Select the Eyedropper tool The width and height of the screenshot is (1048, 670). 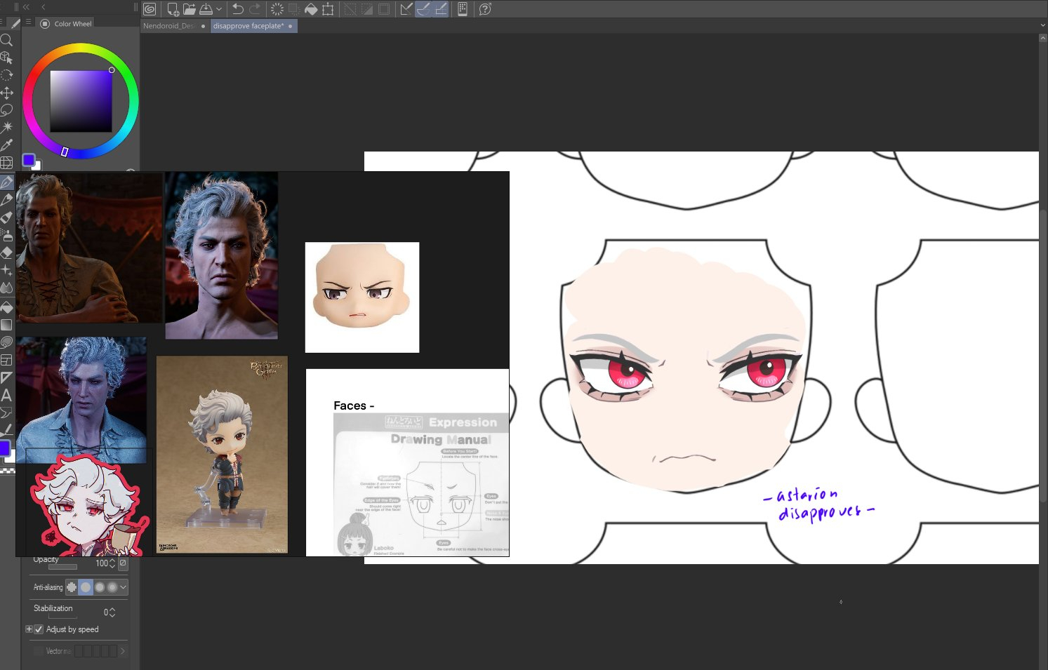[x=7, y=145]
